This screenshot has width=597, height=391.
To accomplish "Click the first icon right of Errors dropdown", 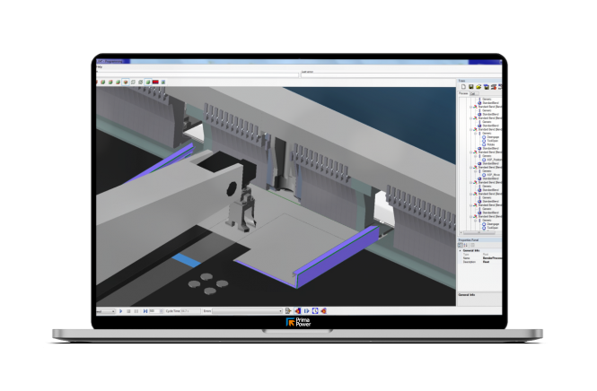I will [x=288, y=311].
